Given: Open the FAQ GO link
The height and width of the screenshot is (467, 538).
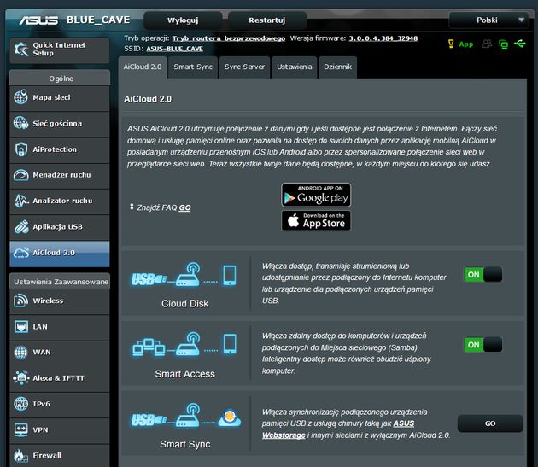Looking at the screenshot, I should (x=184, y=207).
